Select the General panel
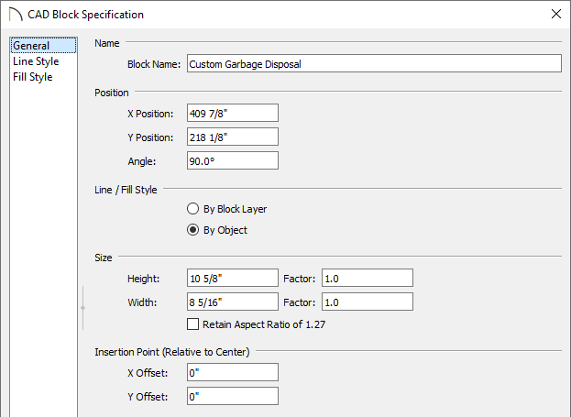Image resolution: width=571 pixels, height=417 pixels. (43, 46)
